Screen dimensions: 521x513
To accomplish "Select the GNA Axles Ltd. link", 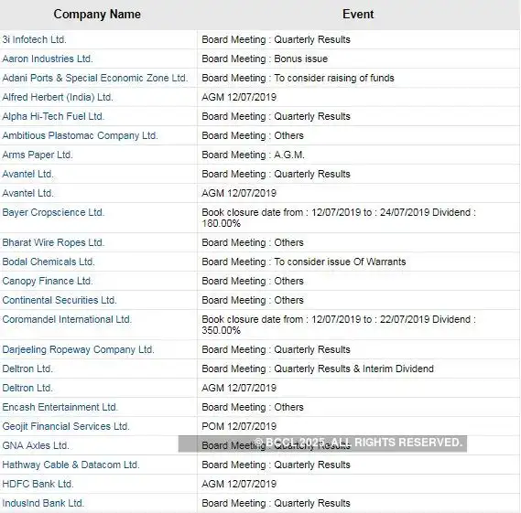I will click(x=35, y=445).
